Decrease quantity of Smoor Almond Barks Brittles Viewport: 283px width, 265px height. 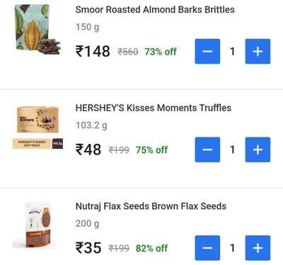pos(207,51)
